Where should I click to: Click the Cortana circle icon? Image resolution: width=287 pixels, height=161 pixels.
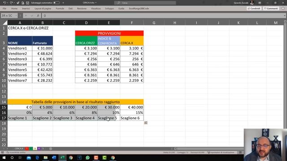click(12, 157)
